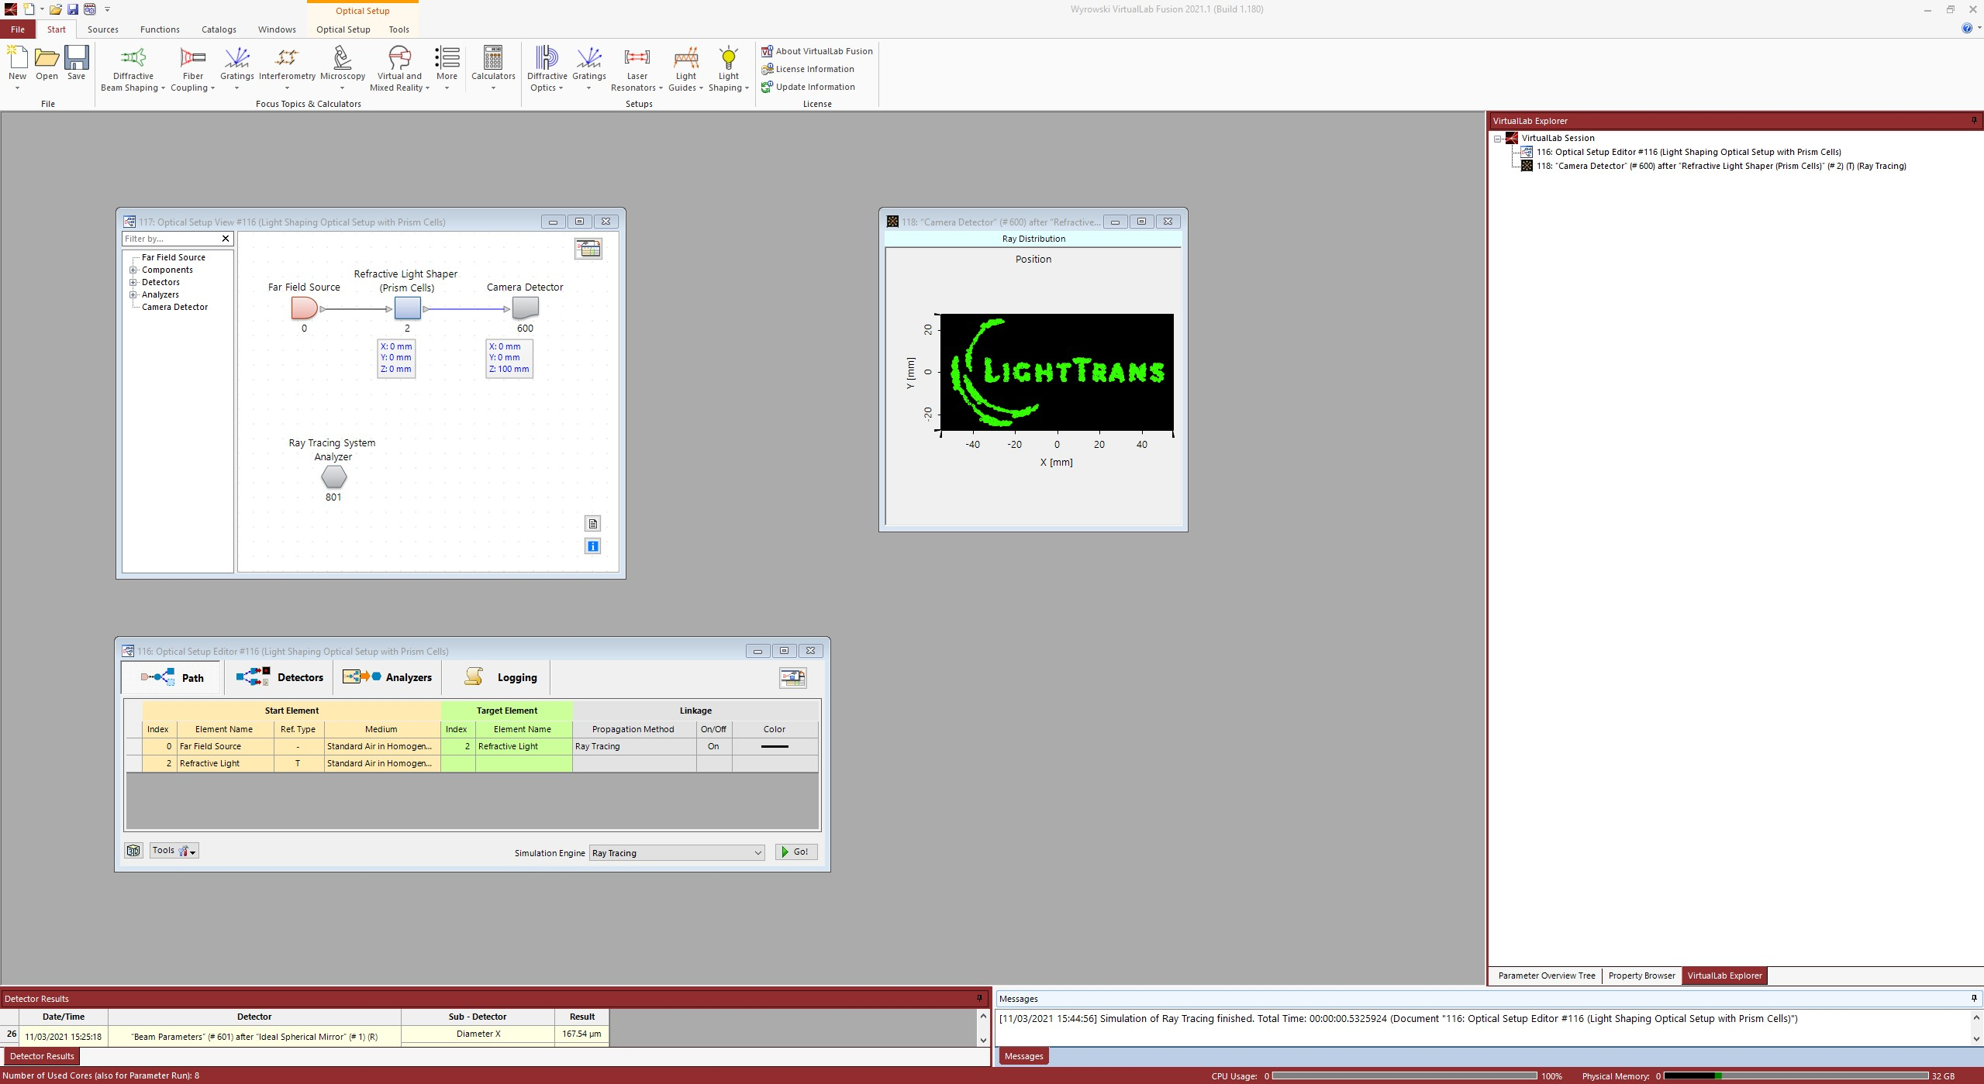Click the setup view icon in Optical Setup Editor
This screenshot has width=1984, height=1084.
tap(792, 678)
